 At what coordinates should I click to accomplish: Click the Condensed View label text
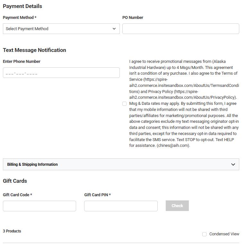[224, 234]
